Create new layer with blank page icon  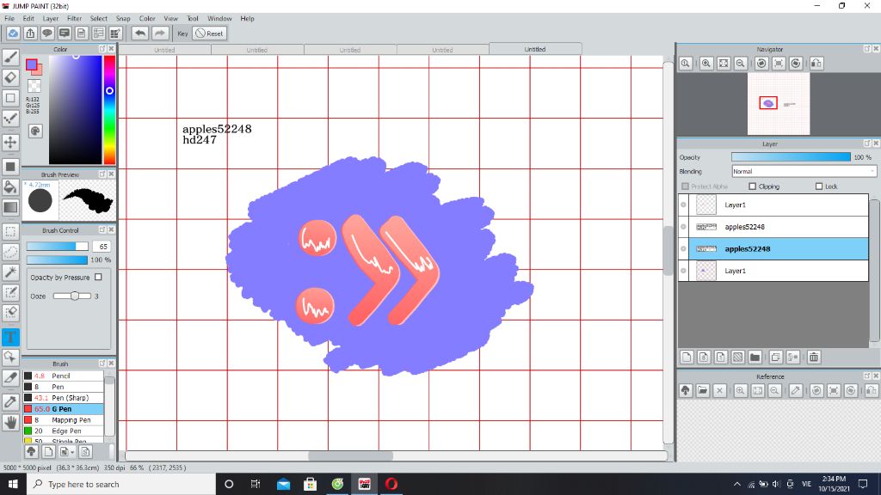pyautogui.click(x=687, y=357)
